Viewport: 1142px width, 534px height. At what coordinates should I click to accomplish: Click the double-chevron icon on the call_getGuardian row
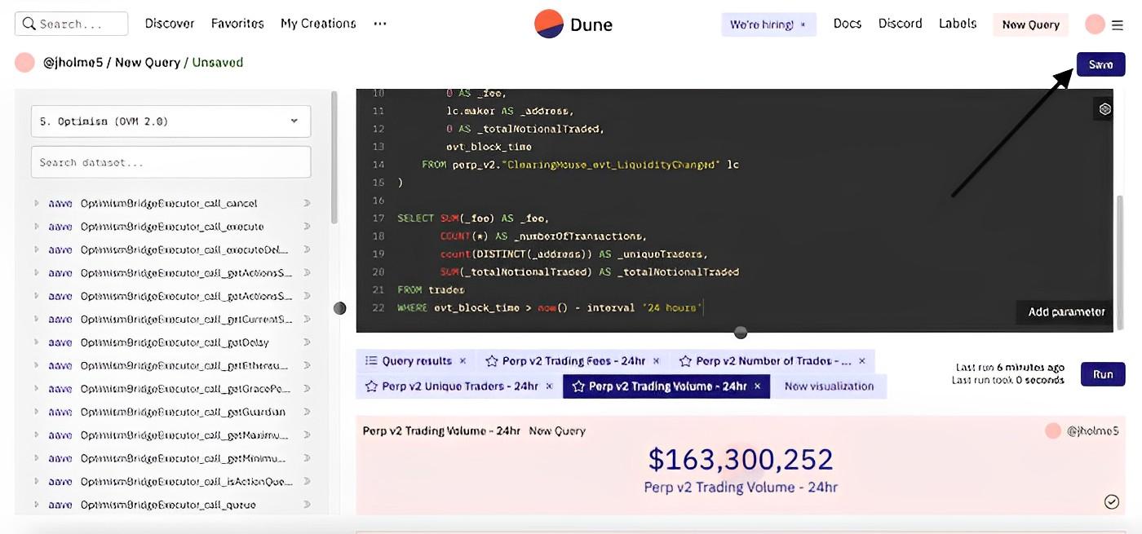[307, 412]
